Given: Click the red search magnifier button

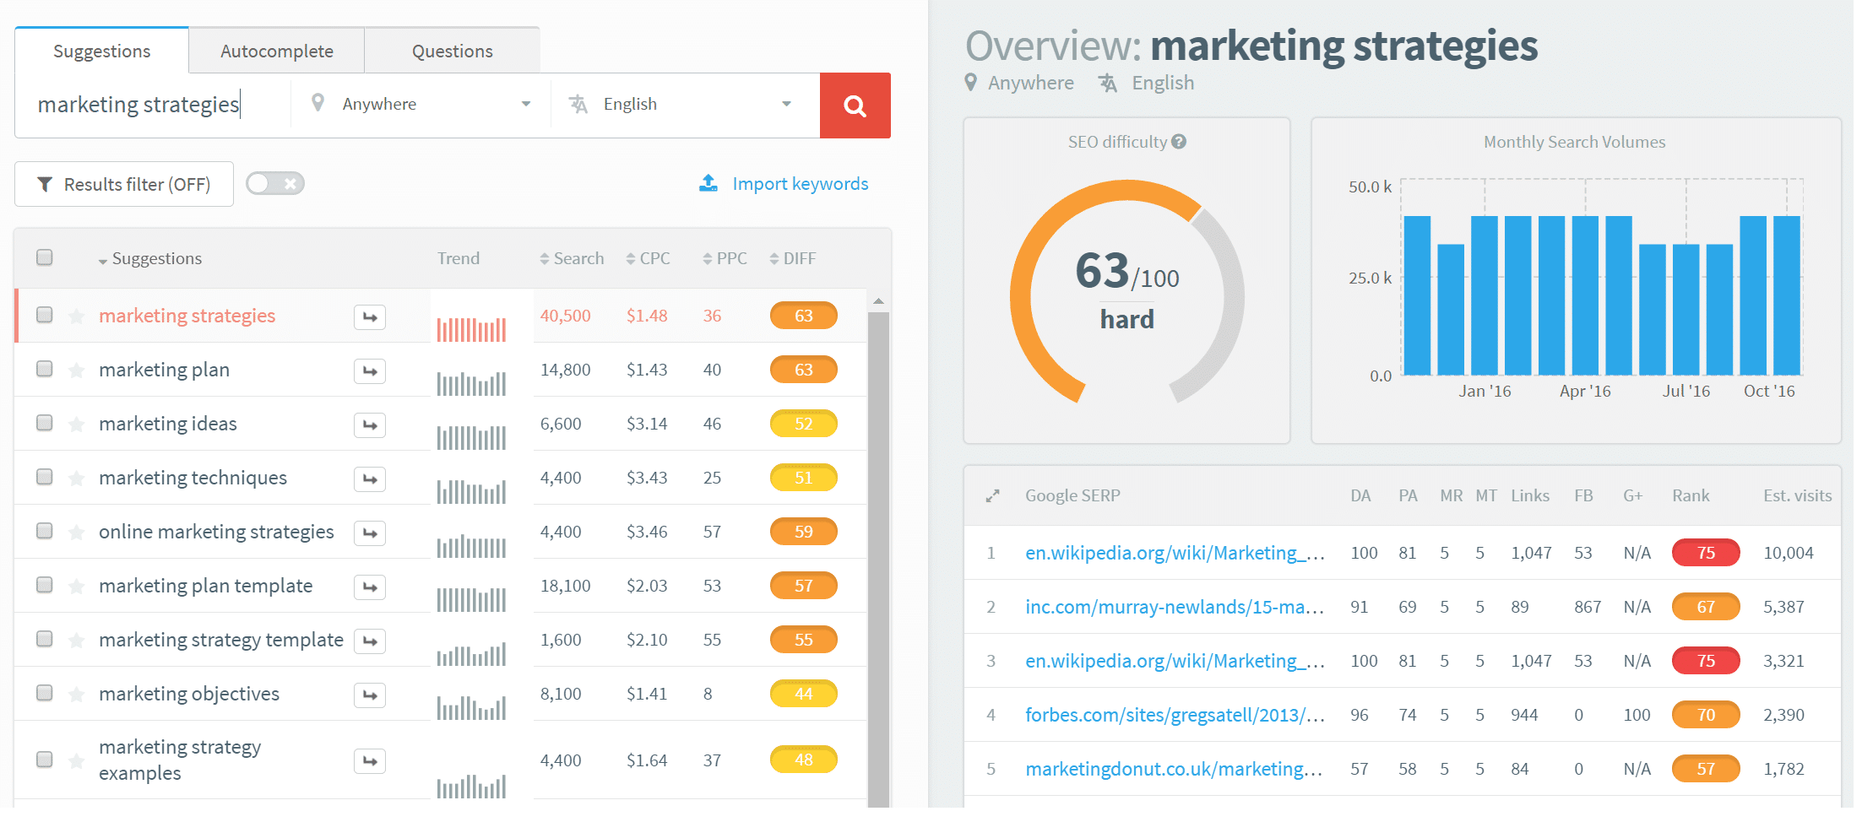Looking at the screenshot, I should [855, 105].
